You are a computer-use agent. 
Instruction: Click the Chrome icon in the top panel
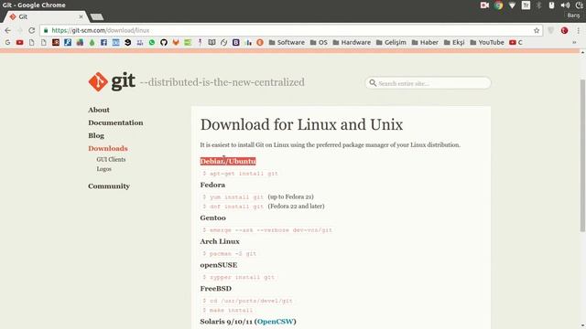[x=498, y=5]
